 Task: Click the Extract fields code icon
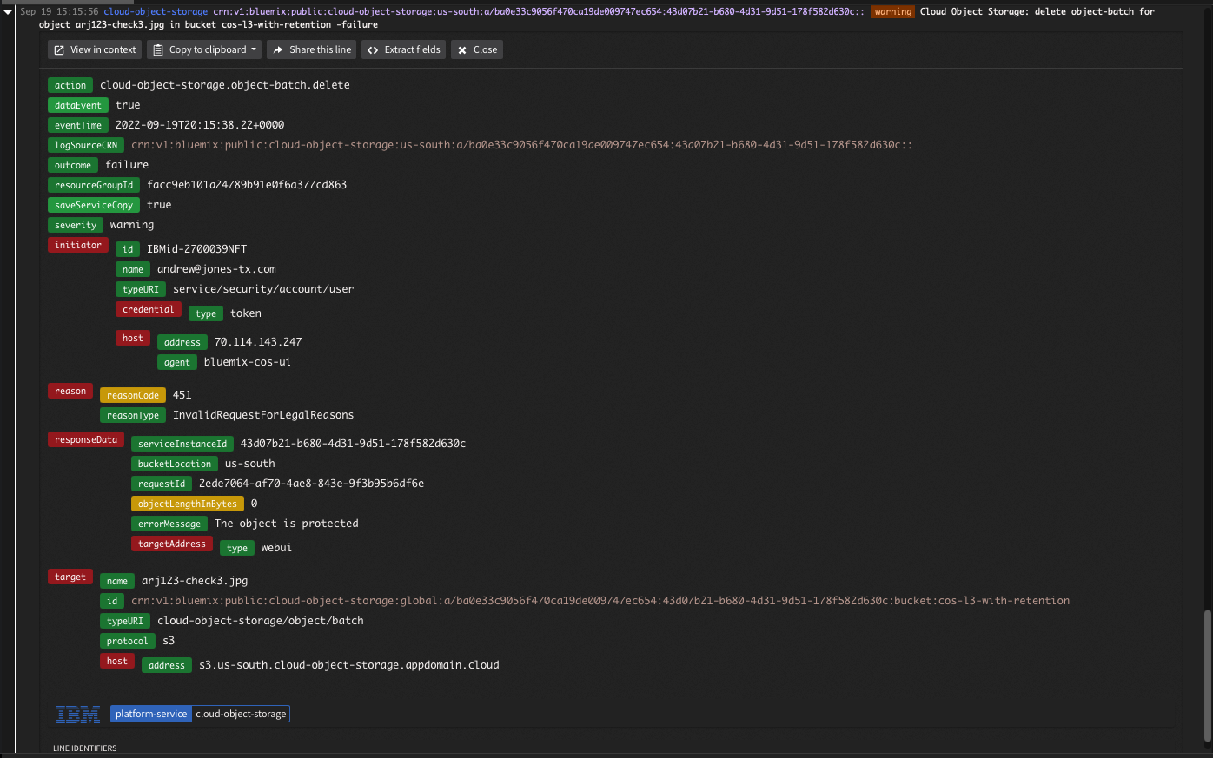373,50
